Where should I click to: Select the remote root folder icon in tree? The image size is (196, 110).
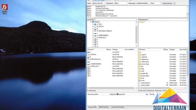pos(142,22)
